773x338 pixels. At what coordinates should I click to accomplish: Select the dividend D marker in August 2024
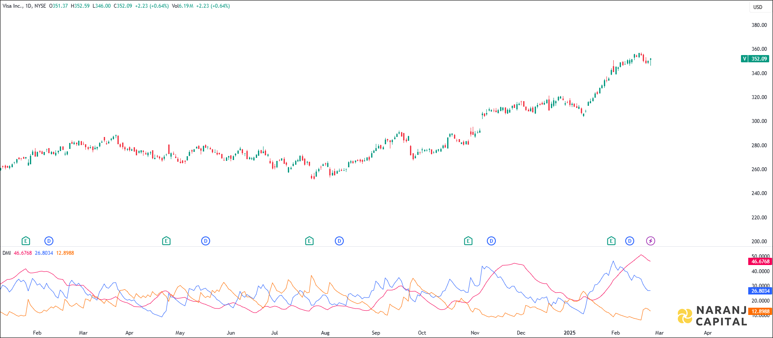[x=339, y=241]
